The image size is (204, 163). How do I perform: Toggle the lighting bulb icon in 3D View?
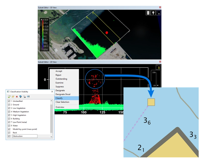(153, 13)
